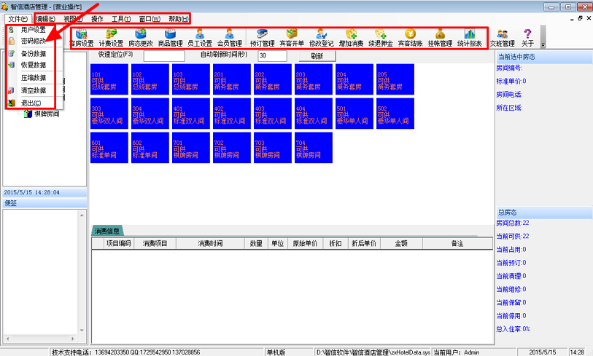Open the 工具(T) menu

[121, 19]
